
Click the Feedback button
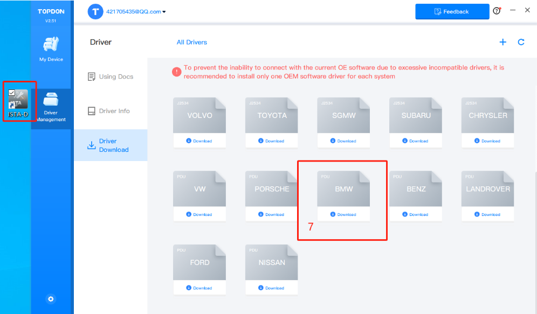[452, 12]
